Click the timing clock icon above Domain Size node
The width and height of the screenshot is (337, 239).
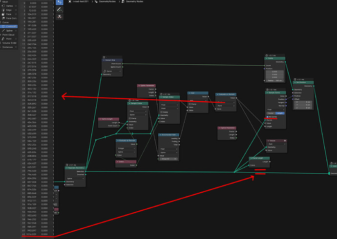[x=104, y=57]
